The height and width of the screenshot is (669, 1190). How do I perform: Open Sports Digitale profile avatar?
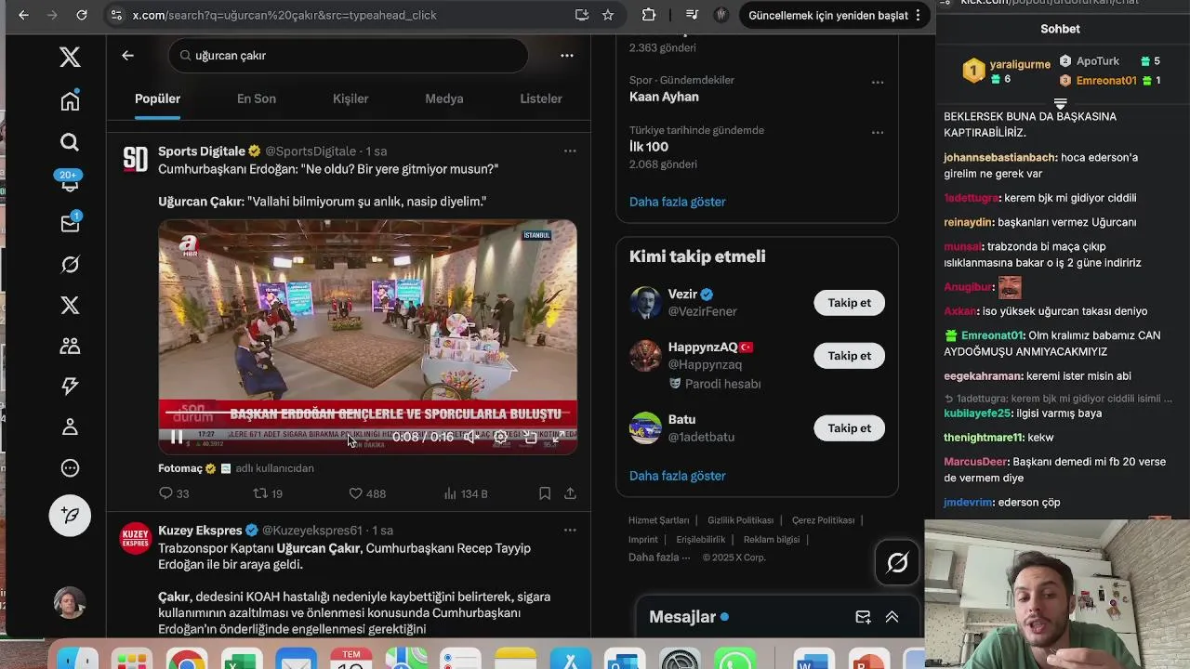pos(136,160)
